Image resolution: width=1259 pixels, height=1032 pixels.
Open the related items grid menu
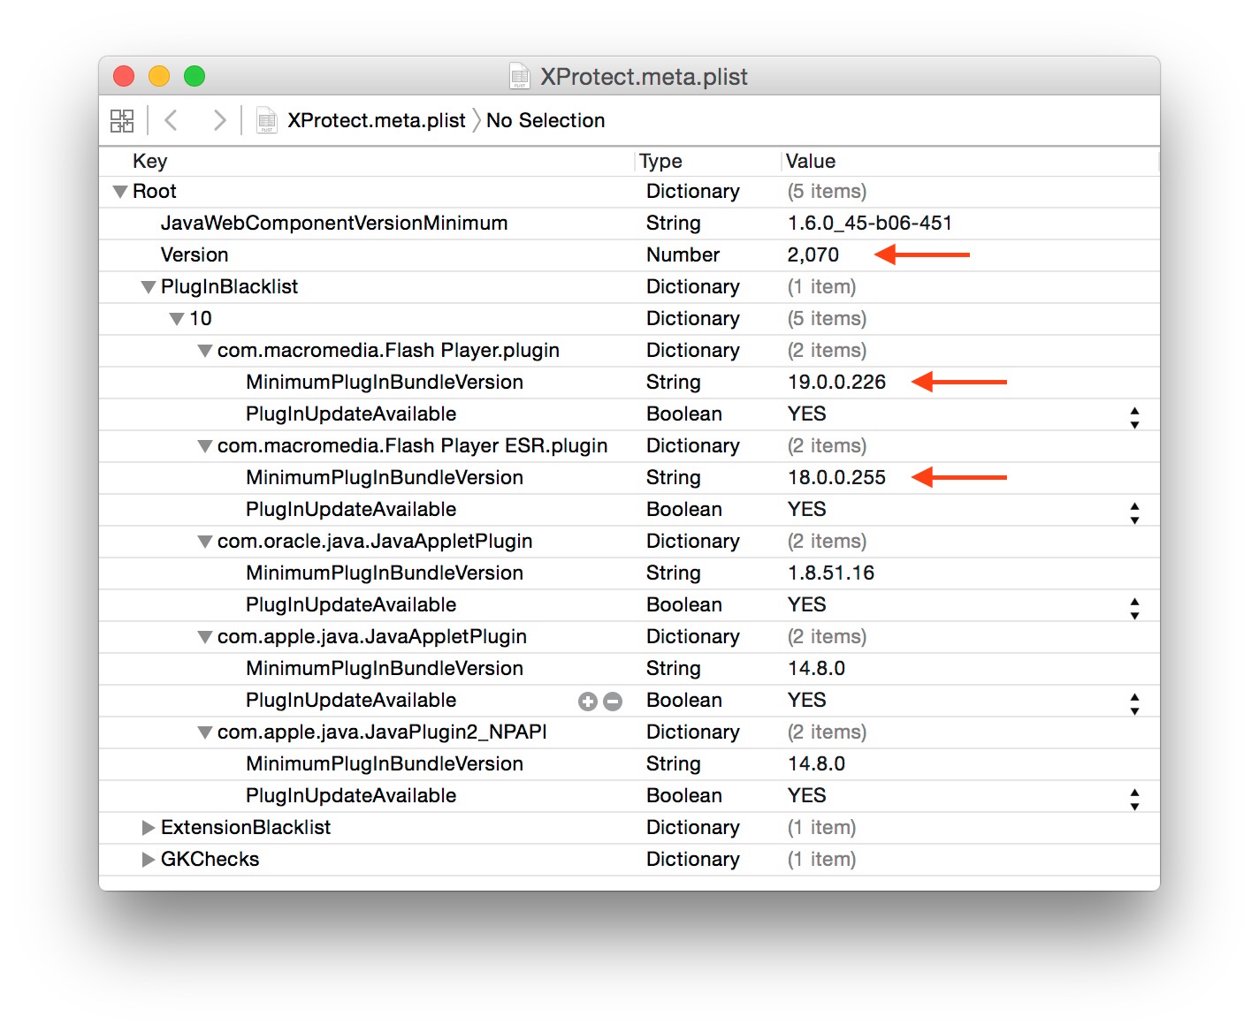[122, 120]
